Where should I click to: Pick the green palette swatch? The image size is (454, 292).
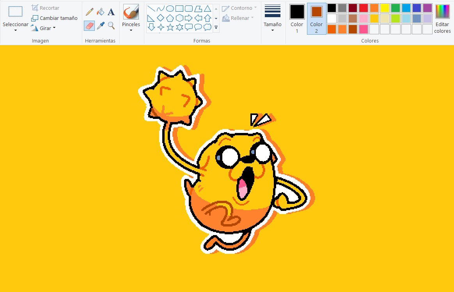click(x=395, y=8)
